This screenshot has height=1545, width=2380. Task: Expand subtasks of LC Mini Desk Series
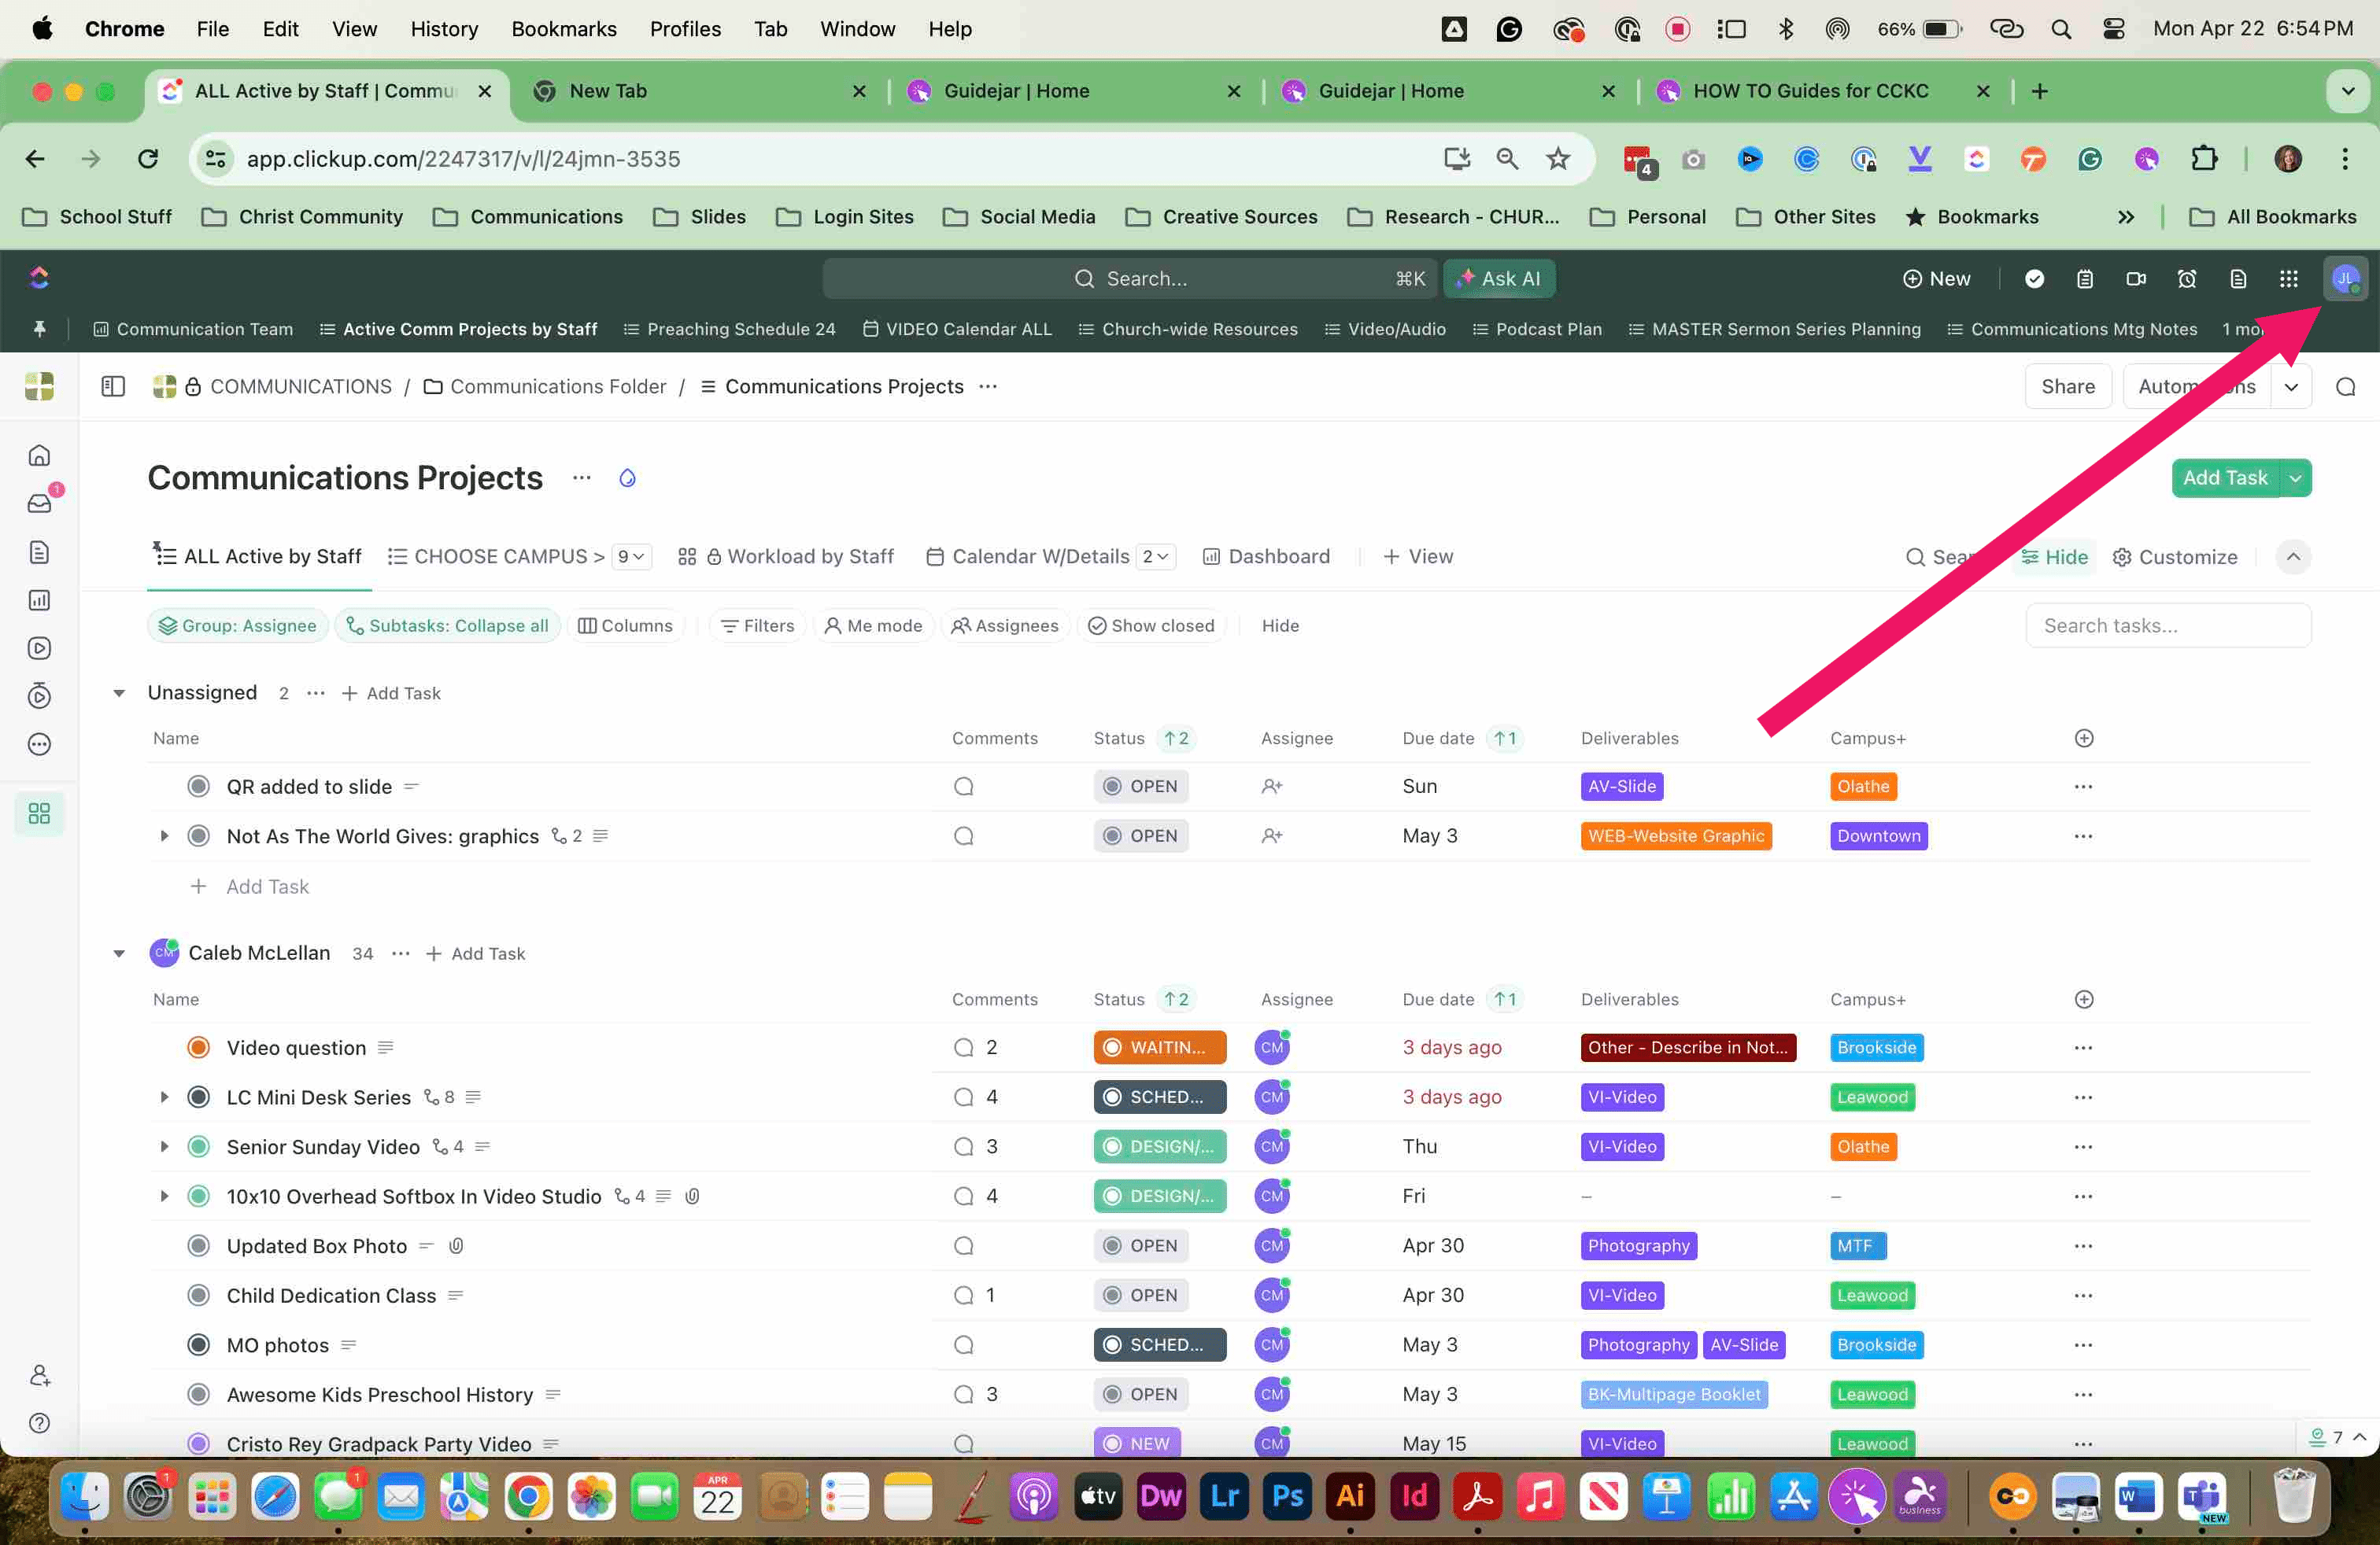pos(165,1097)
